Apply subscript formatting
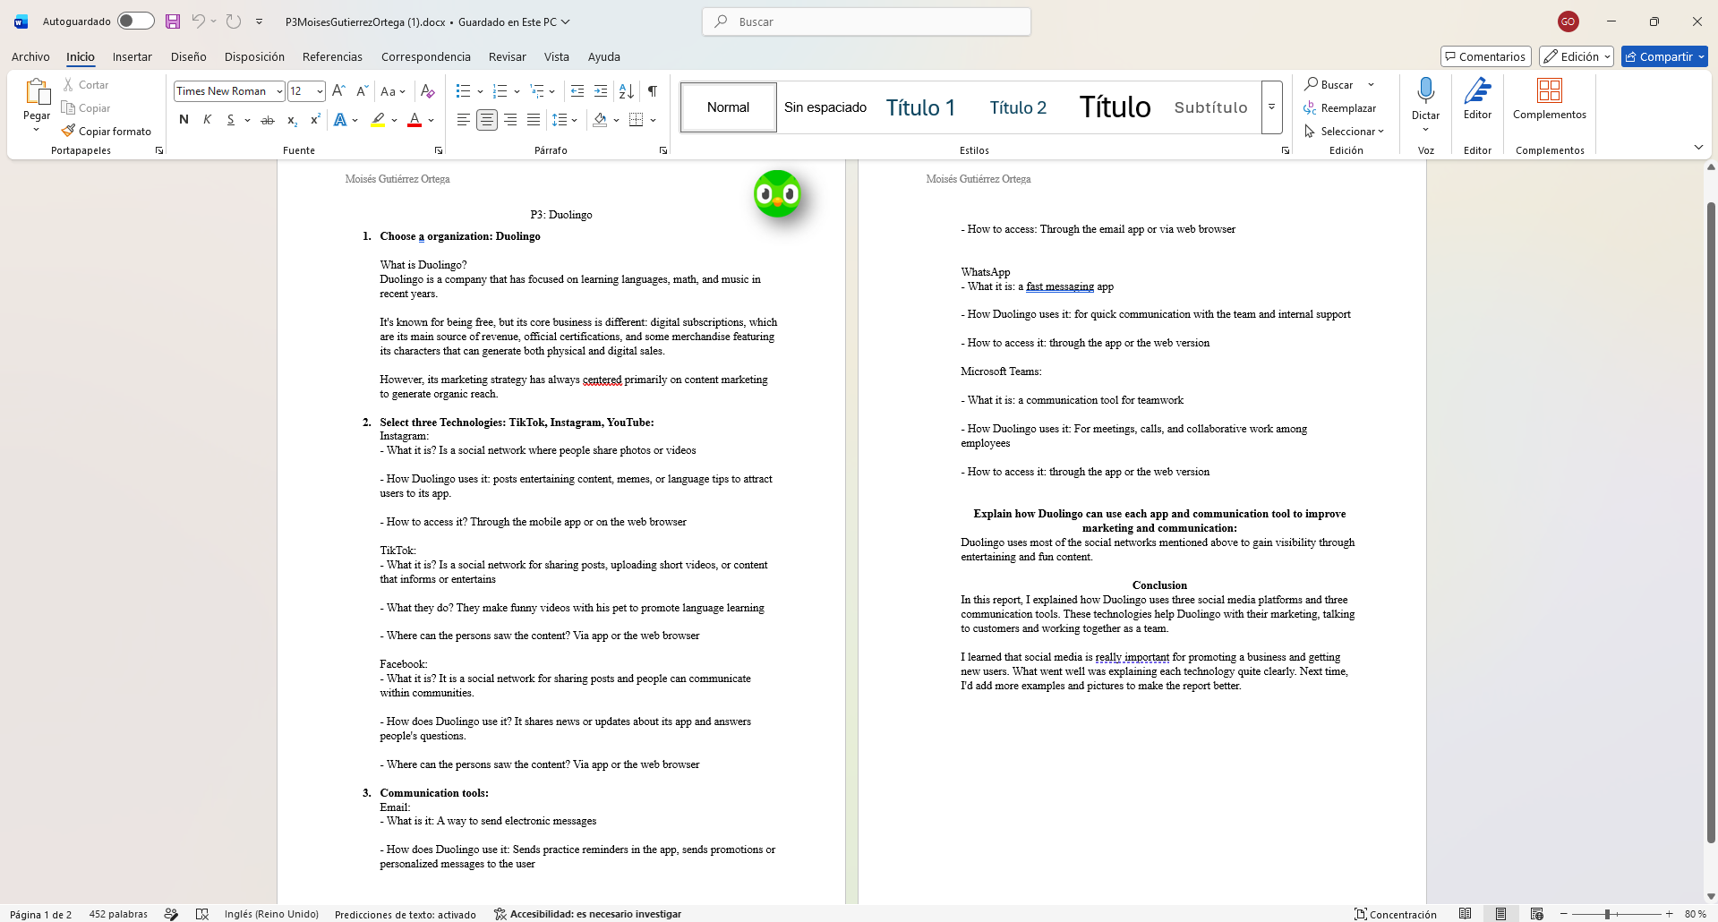Screen dimensions: 1718x922 pyautogui.click(x=292, y=120)
